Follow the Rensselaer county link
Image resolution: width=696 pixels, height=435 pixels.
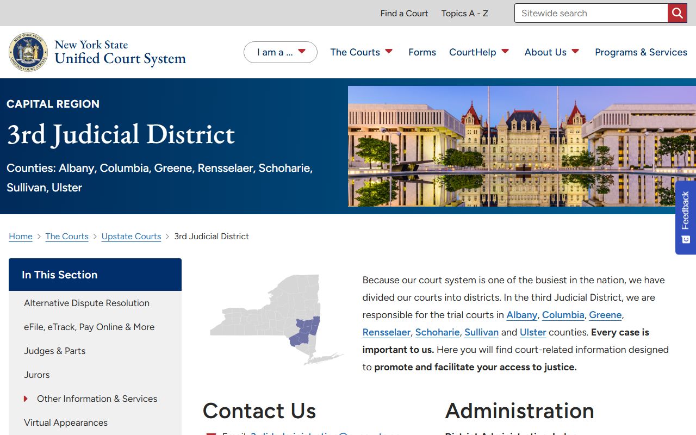click(x=387, y=332)
